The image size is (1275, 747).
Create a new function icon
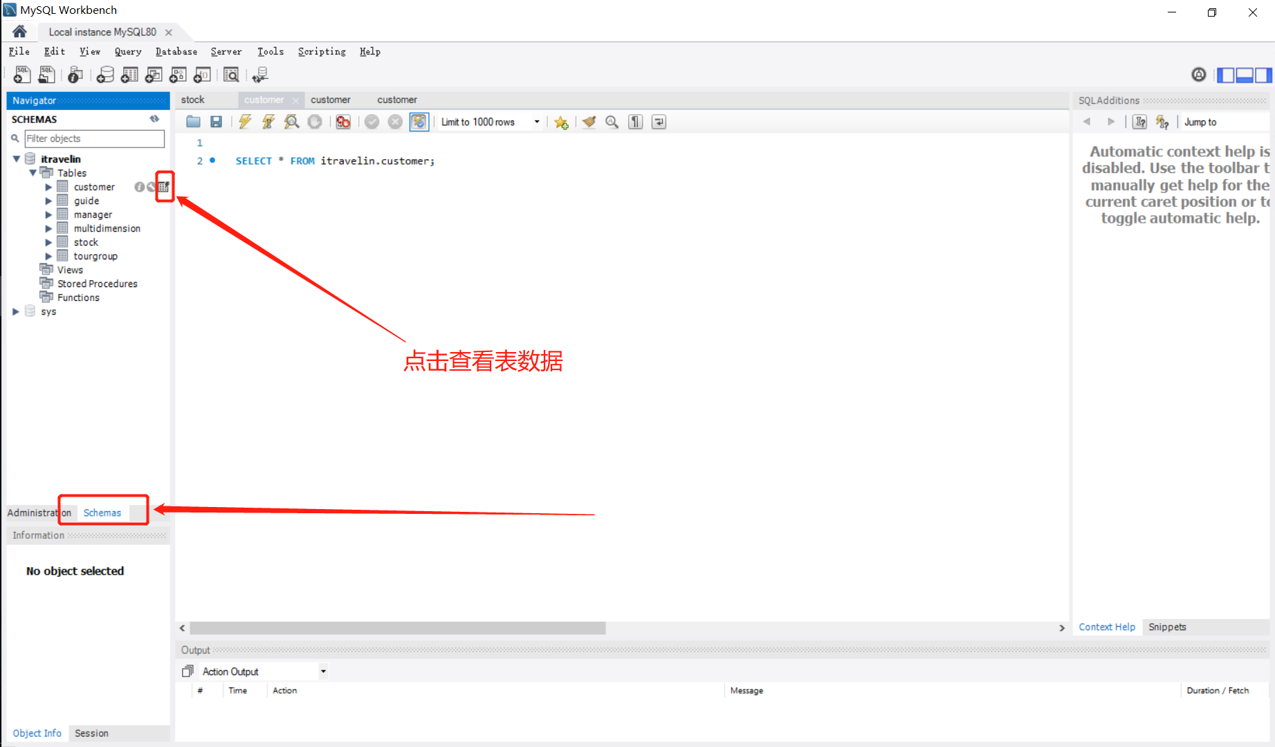(x=202, y=74)
